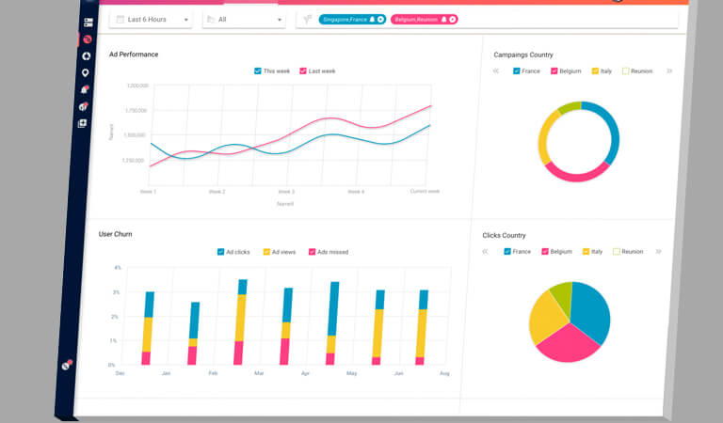Go to next legend page in Clicks Country

(658, 251)
